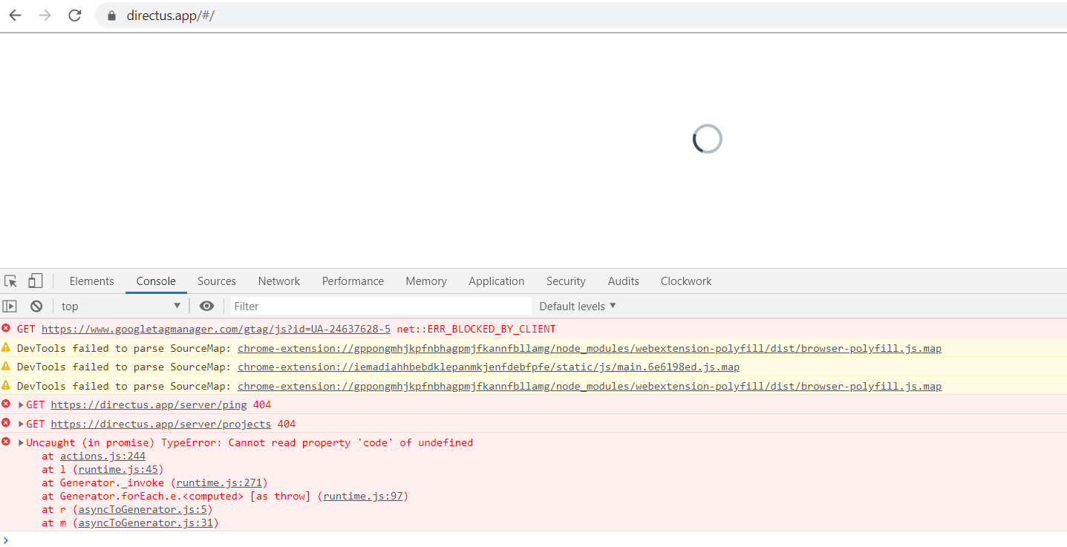The image size is (1067, 547).
Task: Click the page reload icon
Action: pos(74,15)
